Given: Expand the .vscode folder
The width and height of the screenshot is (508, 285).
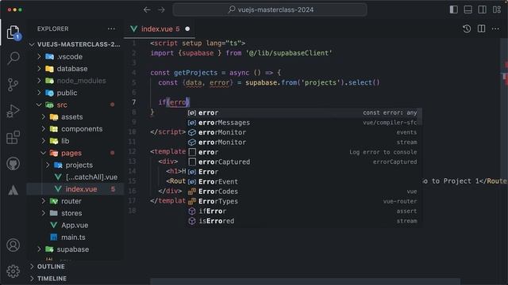Looking at the screenshot, I should (75, 56).
